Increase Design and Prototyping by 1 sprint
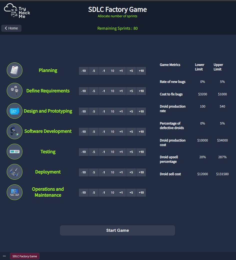This screenshot has width=236, height=260. coord(121,112)
